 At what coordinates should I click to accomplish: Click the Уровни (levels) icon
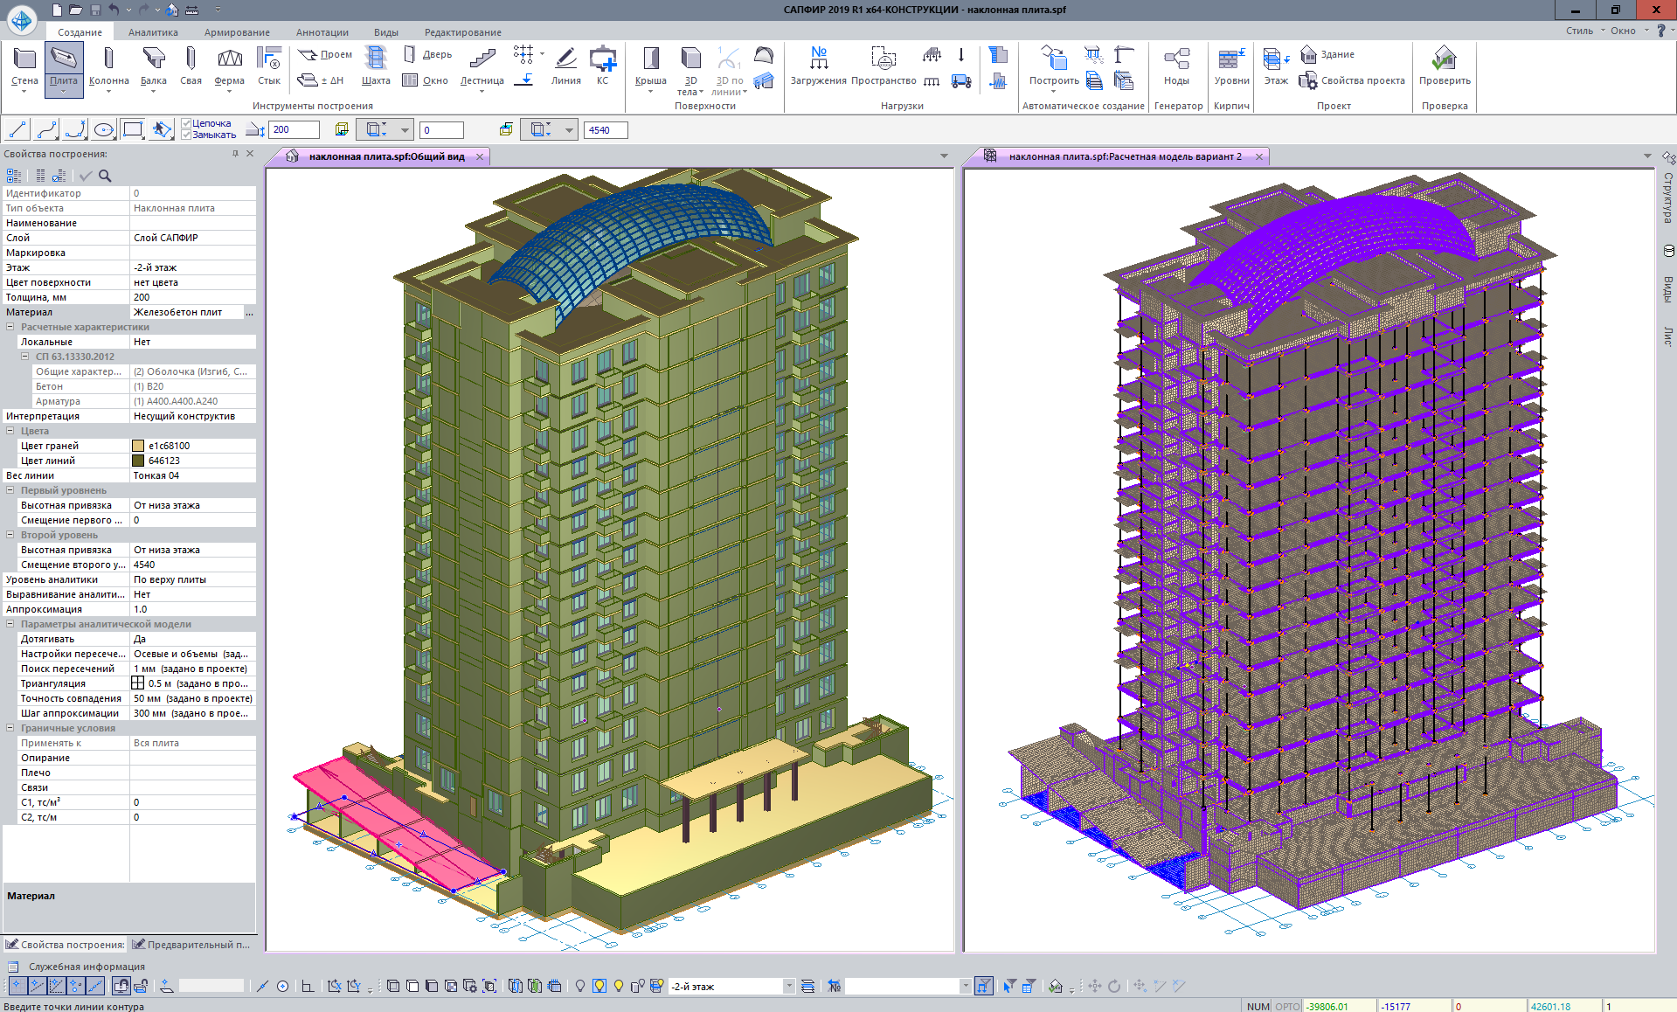(x=1231, y=66)
